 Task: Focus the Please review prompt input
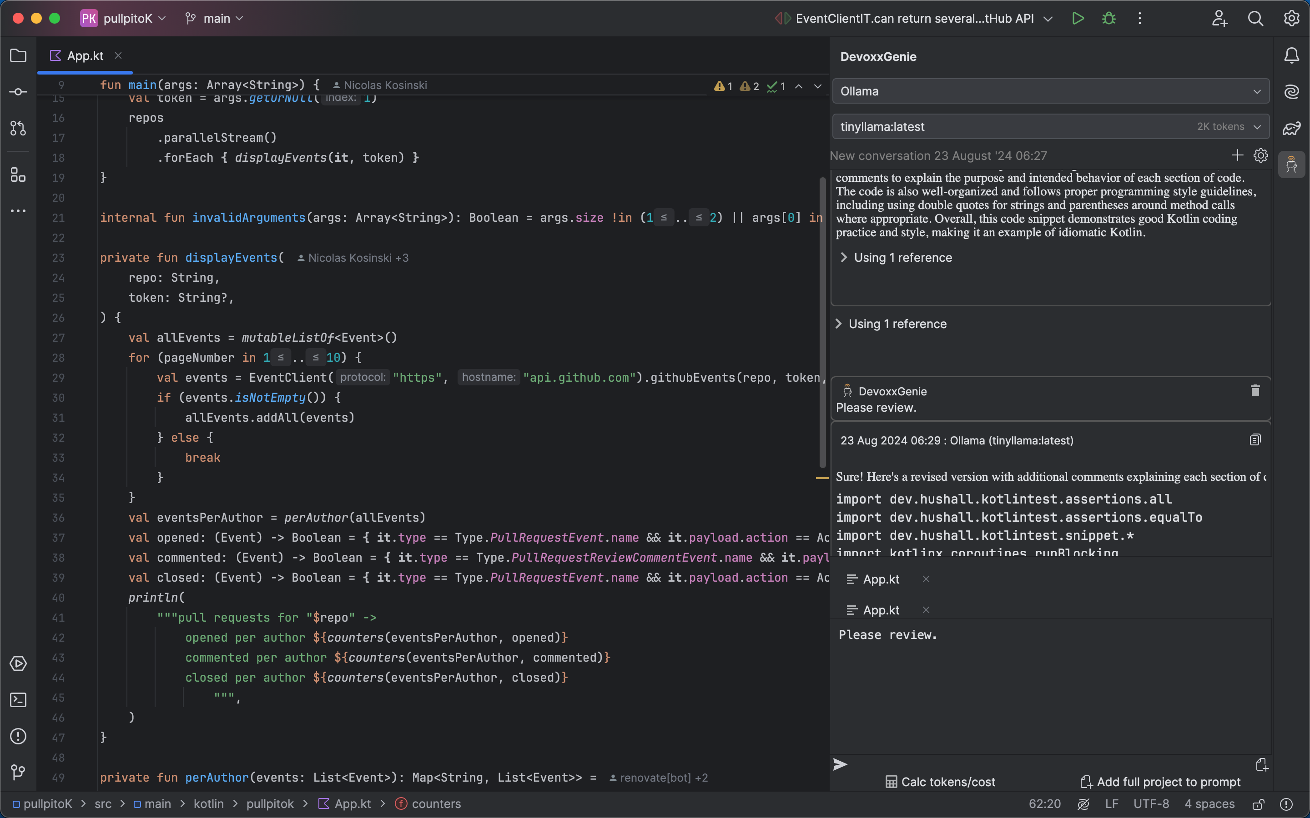1050,685
